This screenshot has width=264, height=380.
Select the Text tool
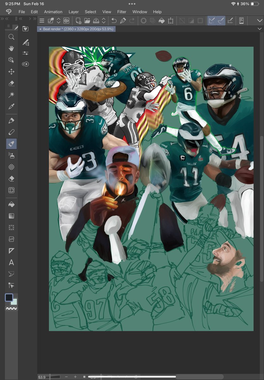(x=11, y=262)
